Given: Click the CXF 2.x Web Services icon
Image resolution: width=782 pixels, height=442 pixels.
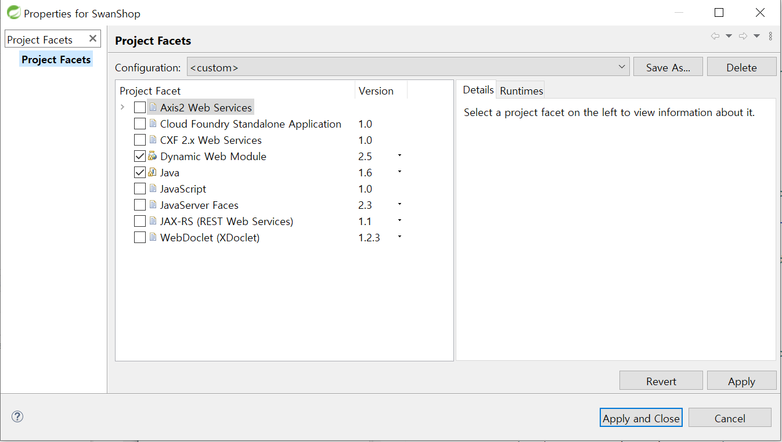Looking at the screenshot, I should click(x=153, y=140).
